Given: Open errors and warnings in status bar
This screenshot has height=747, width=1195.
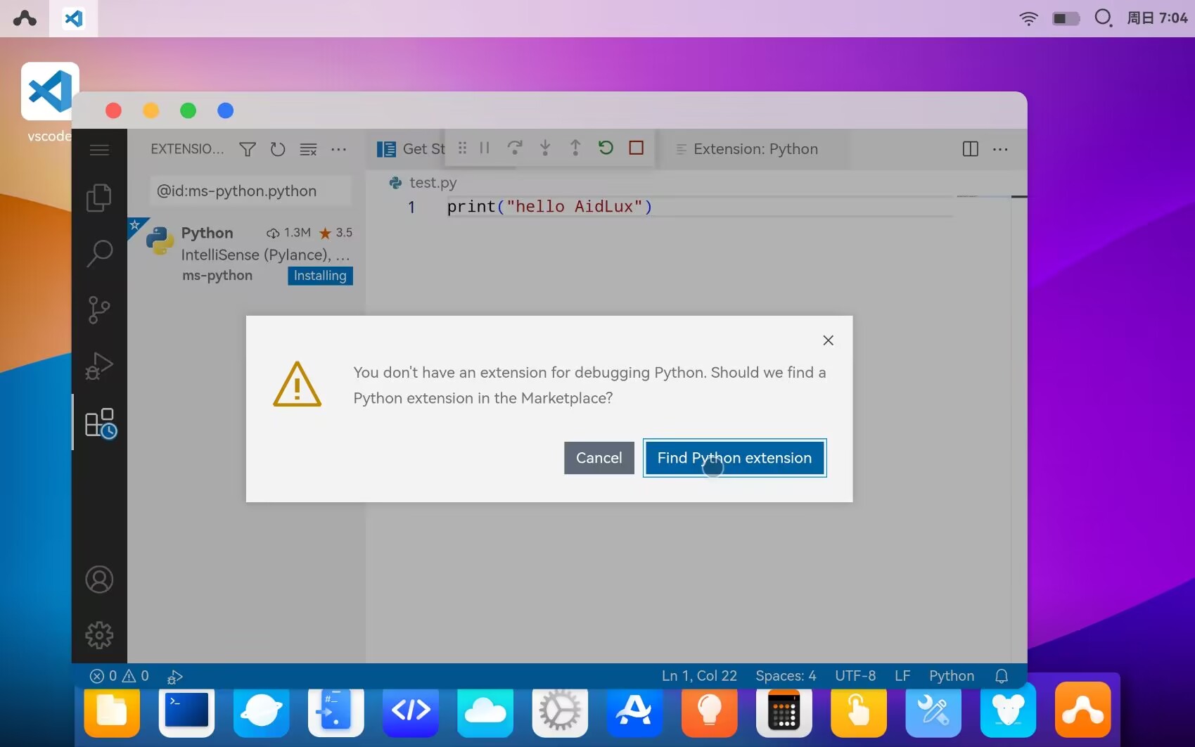Looking at the screenshot, I should tap(120, 676).
